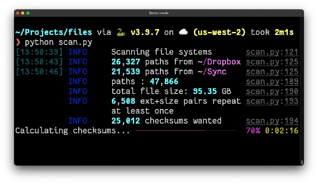The height and width of the screenshot is (184, 318).
Task: Click the '95.35' GB file size value
Action: (x=205, y=91)
